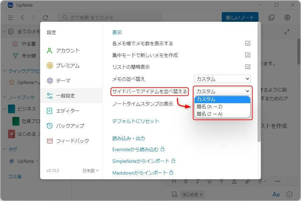
Task: Collapse the 全てのメモ chevron
Action: 5,31
